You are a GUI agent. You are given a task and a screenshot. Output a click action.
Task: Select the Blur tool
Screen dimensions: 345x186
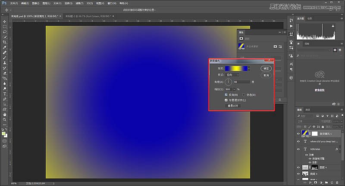(4, 83)
